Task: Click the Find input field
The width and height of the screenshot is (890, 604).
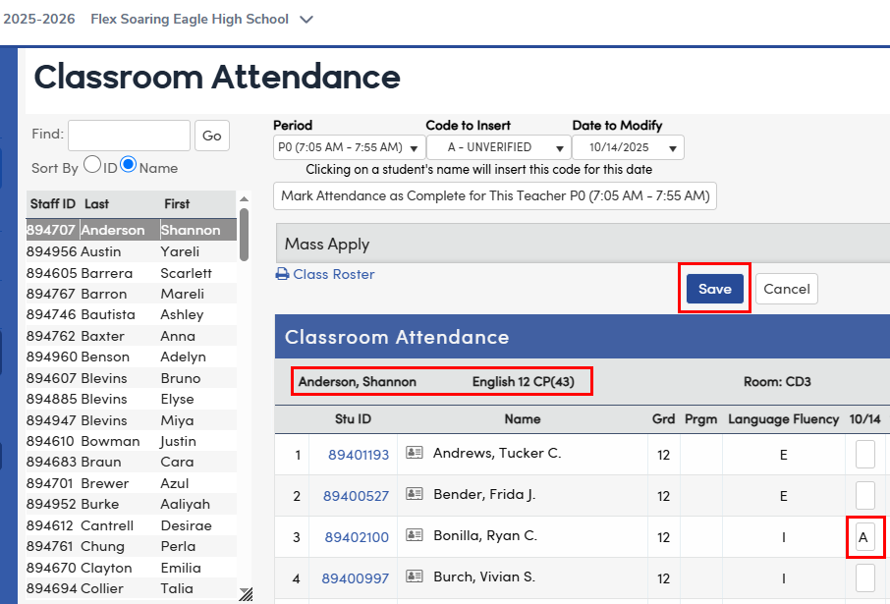Action: 129,136
